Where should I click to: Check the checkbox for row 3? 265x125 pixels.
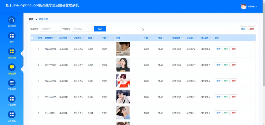tap(32, 81)
